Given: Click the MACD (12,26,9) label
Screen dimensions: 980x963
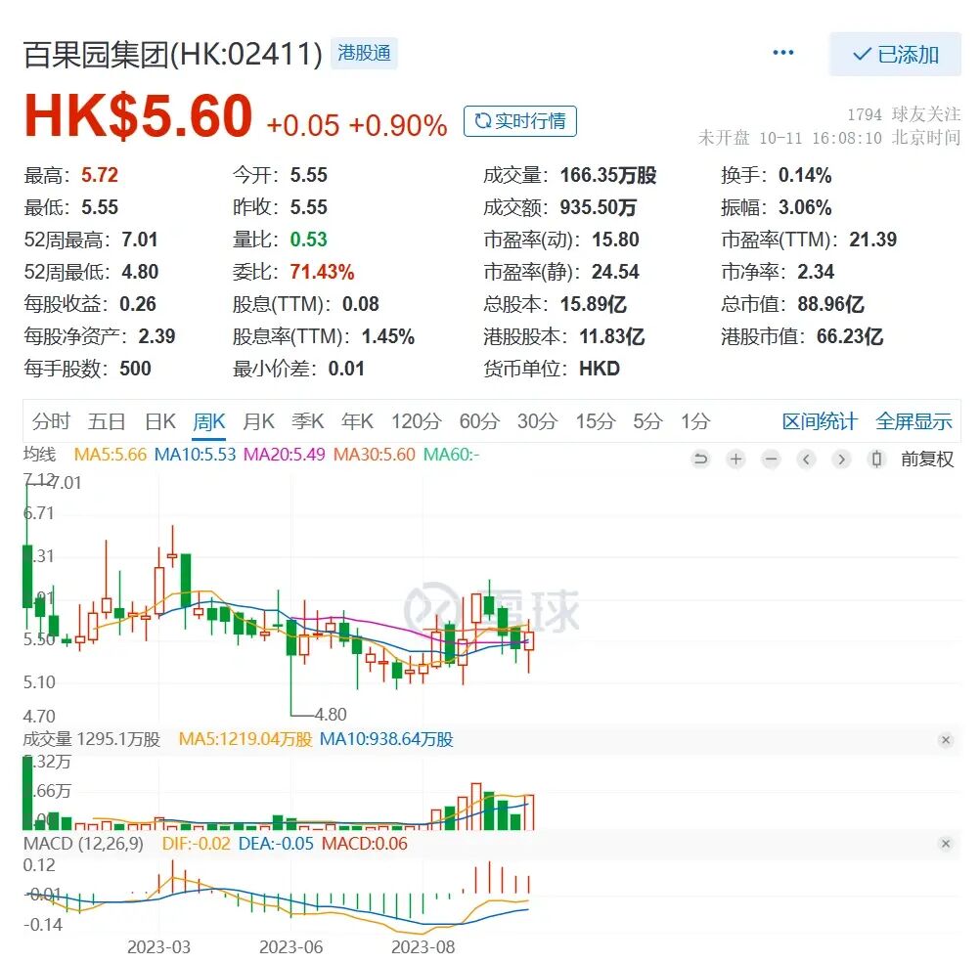Looking at the screenshot, I should pos(83,844).
